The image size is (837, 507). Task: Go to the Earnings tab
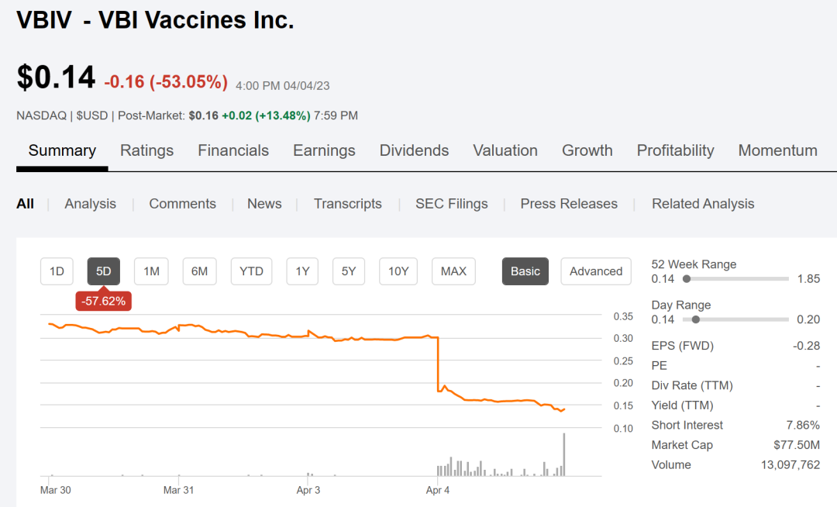(x=324, y=150)
